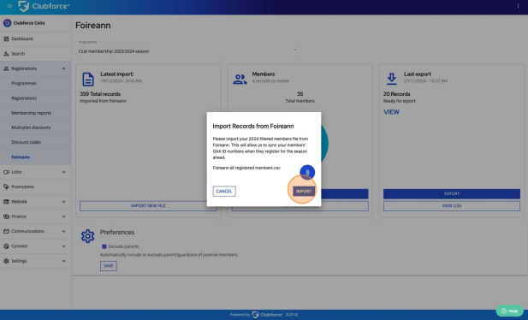Screen dimensions: 528x320
Task: Click the Latest import document icon
Action: click(x=88, y=80)
